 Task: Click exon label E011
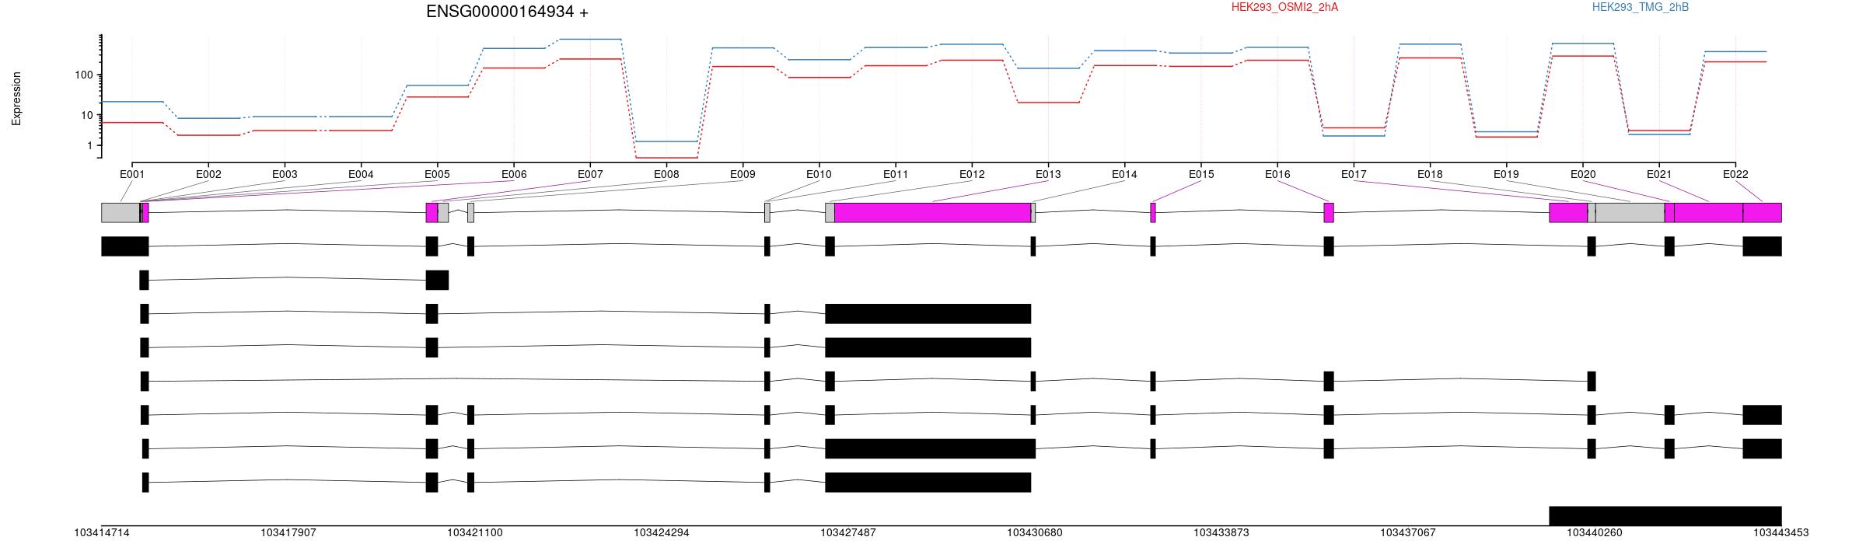coord(896,174)
